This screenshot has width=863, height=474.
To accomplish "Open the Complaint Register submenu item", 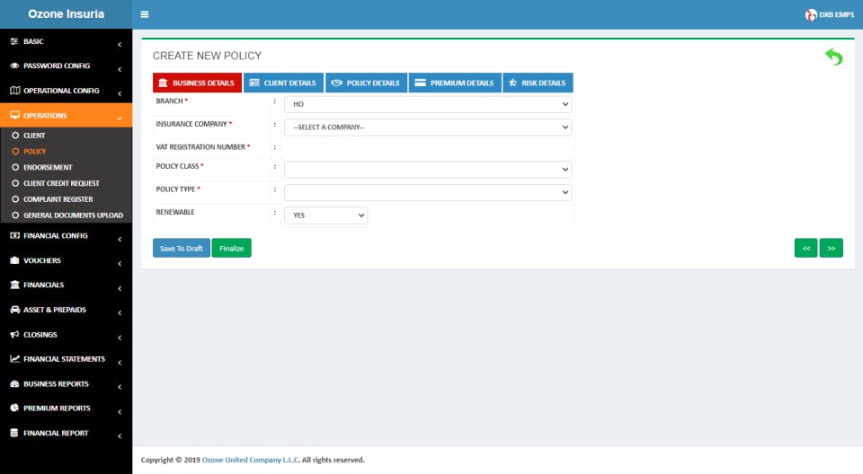I will [66, 199].
